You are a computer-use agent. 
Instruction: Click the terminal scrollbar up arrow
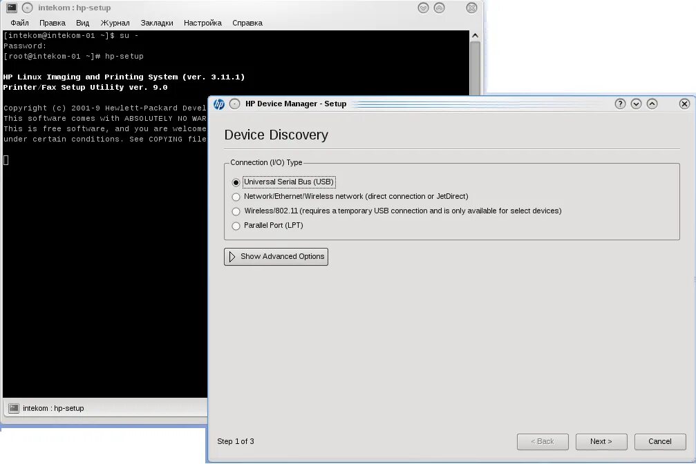click(475, 35)
